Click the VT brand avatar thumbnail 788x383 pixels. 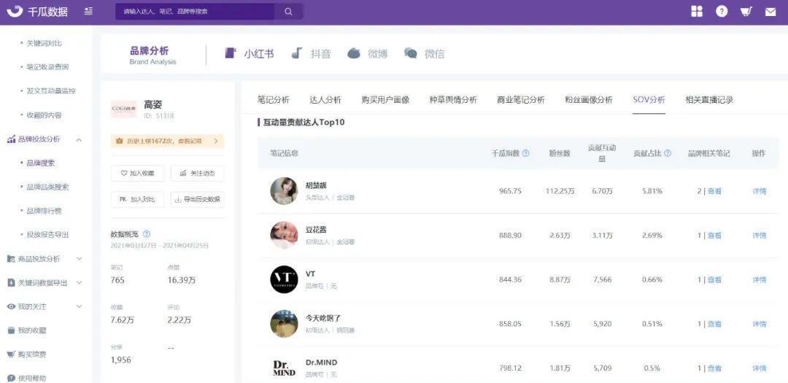[284, 279]
